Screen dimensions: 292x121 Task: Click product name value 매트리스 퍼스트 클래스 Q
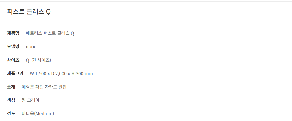point(50,33)
